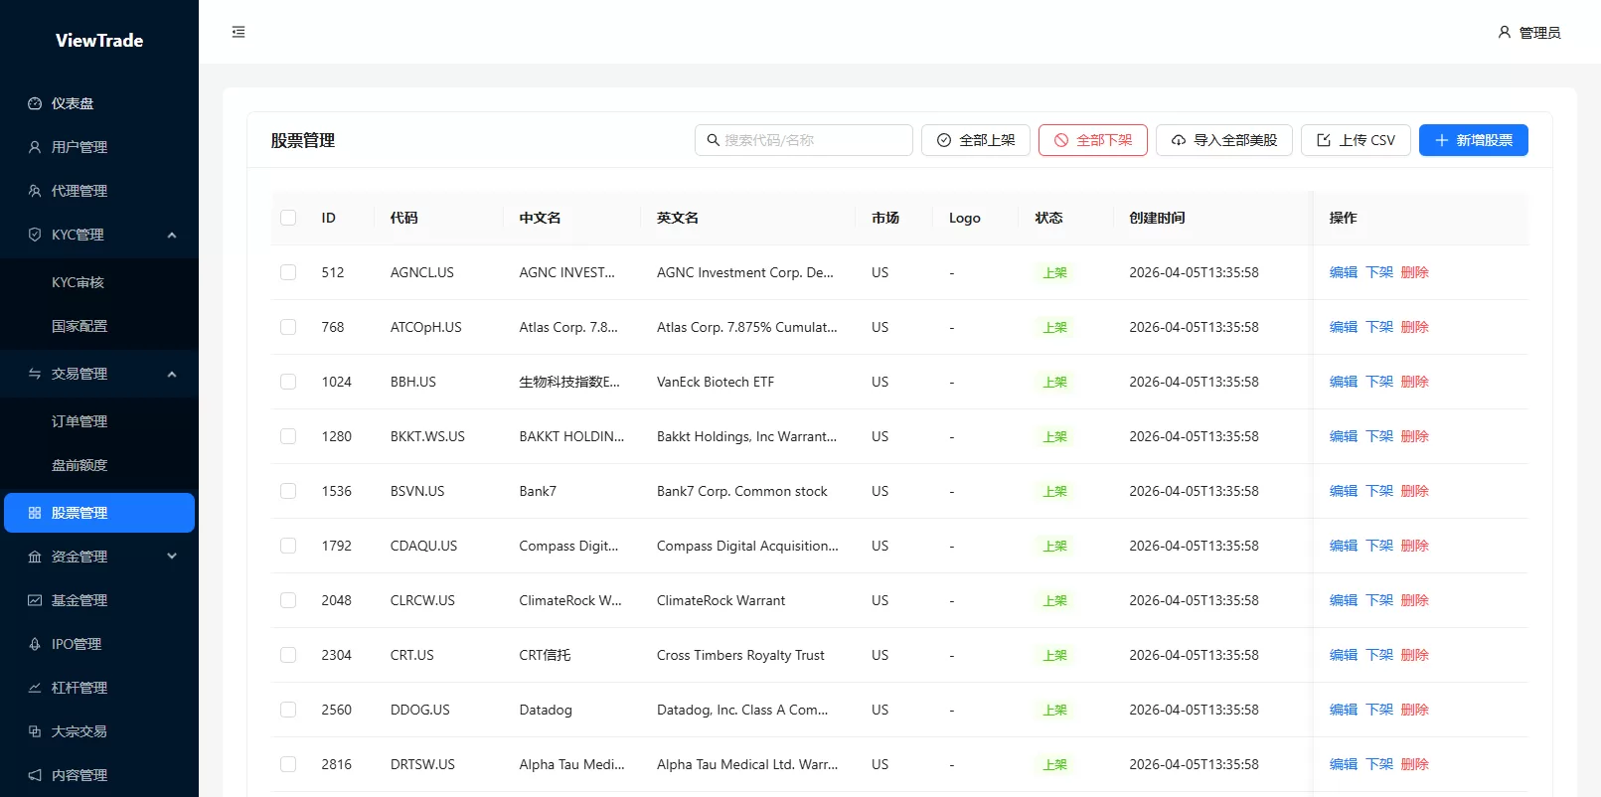Check the box for row AGNCL.US
Viewport: 1601px width, 797px height.
pyautogui.click(x=288, y=272)
